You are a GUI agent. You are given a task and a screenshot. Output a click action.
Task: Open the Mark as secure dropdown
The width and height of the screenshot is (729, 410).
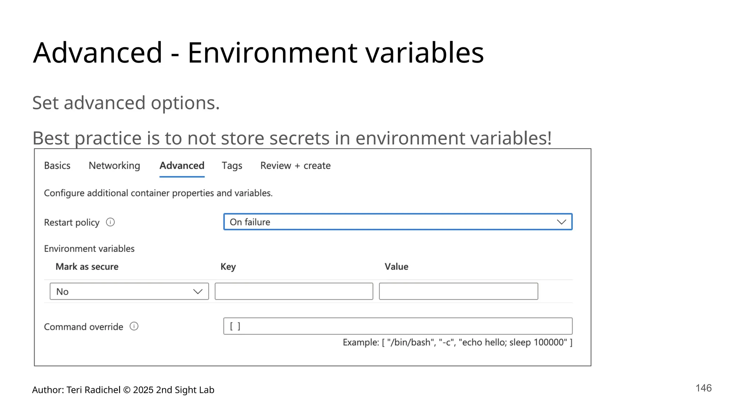[129, 291]
